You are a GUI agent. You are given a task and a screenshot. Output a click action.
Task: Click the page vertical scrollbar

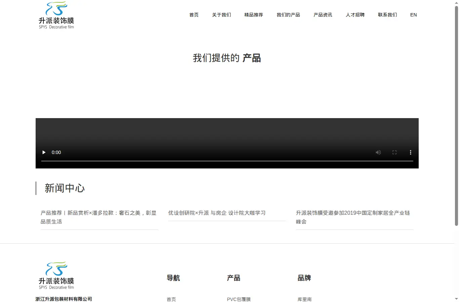click(456, 116)
